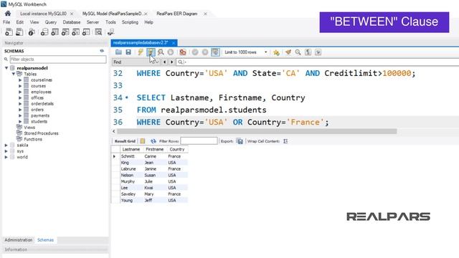Create a new schema in the server
The width and height of the screenshot is (459, 258).
point(44,32)
